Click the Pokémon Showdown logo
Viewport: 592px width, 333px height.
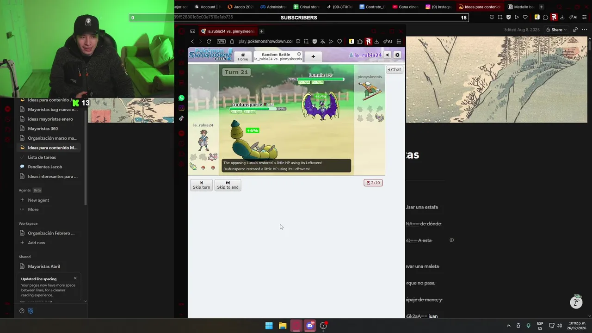[210, 54]
